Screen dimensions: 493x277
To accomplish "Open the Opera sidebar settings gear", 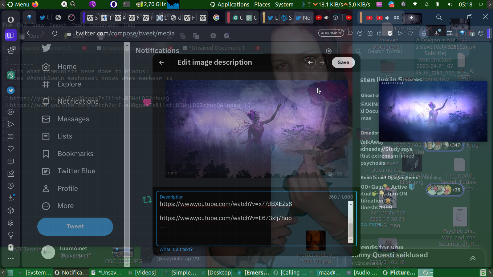I will click(x=11, y=223).
